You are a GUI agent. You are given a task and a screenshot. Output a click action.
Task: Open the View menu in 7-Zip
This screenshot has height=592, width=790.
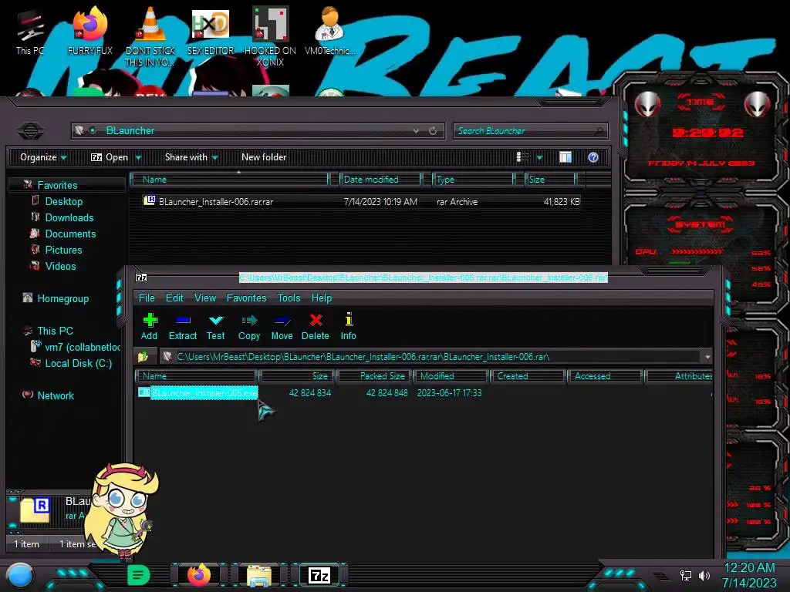pos(205,298)
